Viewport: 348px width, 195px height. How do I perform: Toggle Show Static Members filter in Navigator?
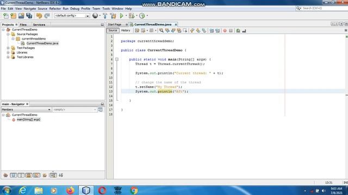(x=21, y=175)
